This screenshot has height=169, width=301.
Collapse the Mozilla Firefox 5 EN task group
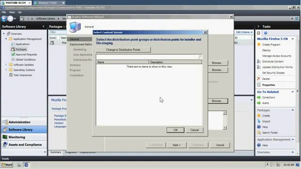(x=293, y=38)
